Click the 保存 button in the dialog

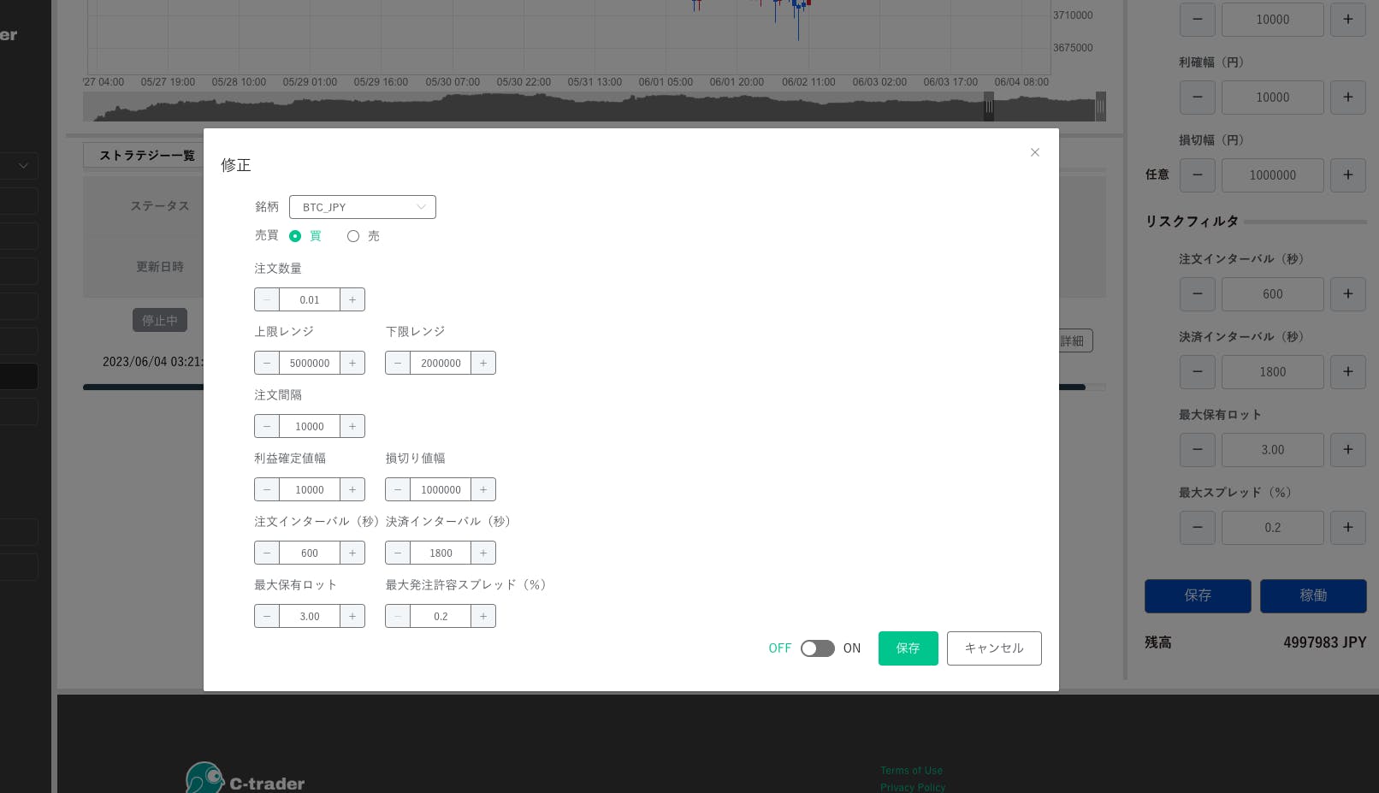click(908, 648)
